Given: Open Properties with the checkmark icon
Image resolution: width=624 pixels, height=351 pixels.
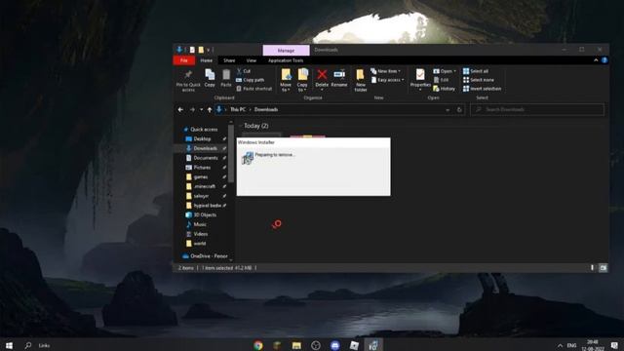Looking at the screenshot, I should pos(420,80).
